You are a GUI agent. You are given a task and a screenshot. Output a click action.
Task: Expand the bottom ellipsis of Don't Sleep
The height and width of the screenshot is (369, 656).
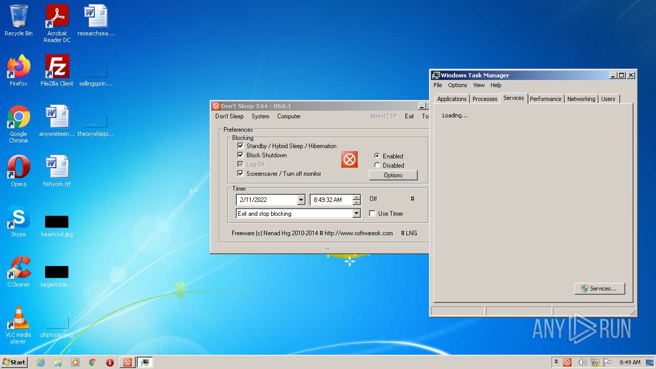[327, 248]
